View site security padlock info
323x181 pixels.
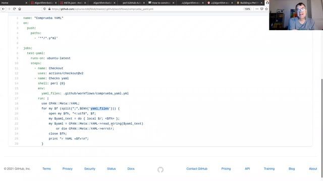point(49,9)
